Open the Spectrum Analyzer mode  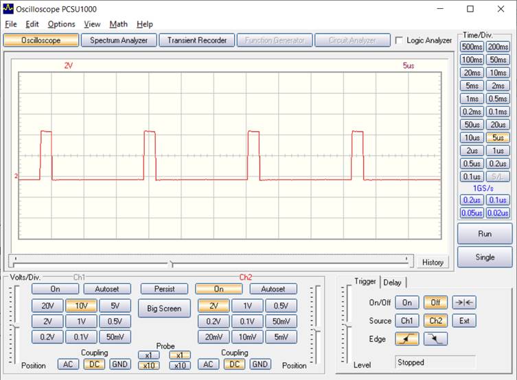[119, 40]
